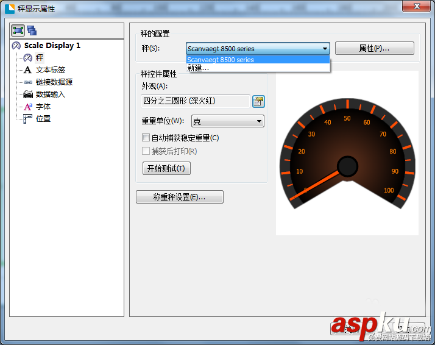Viewport: 435px width, 345px height.
Task: Click the 属性(P)... button
Action: [x=375, y=48]
